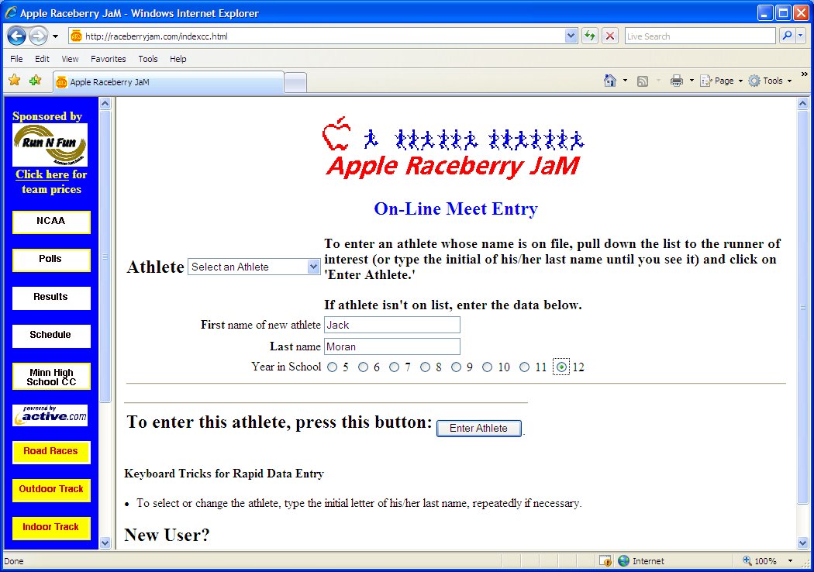
Task: Open the Page menu dropdown
Action: 722,81
